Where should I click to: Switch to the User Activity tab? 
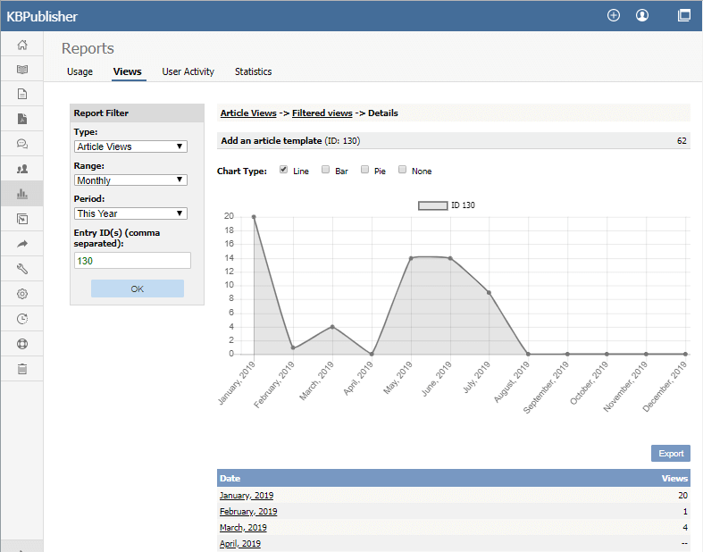click(x=188, y=71)
